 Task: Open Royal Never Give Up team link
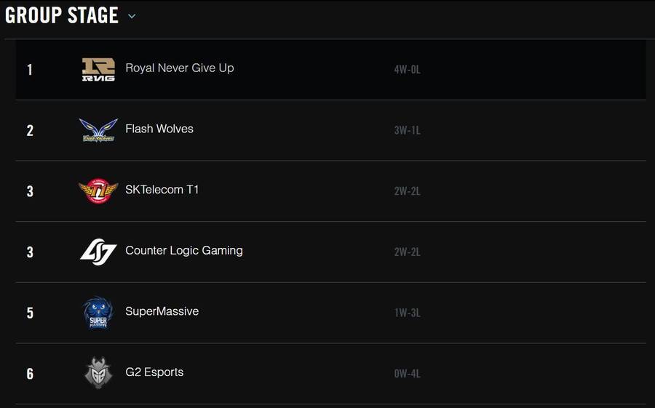[180, 68]
